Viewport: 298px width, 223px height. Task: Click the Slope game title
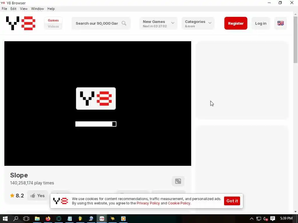pyautogui.click(x=19, y=175)
